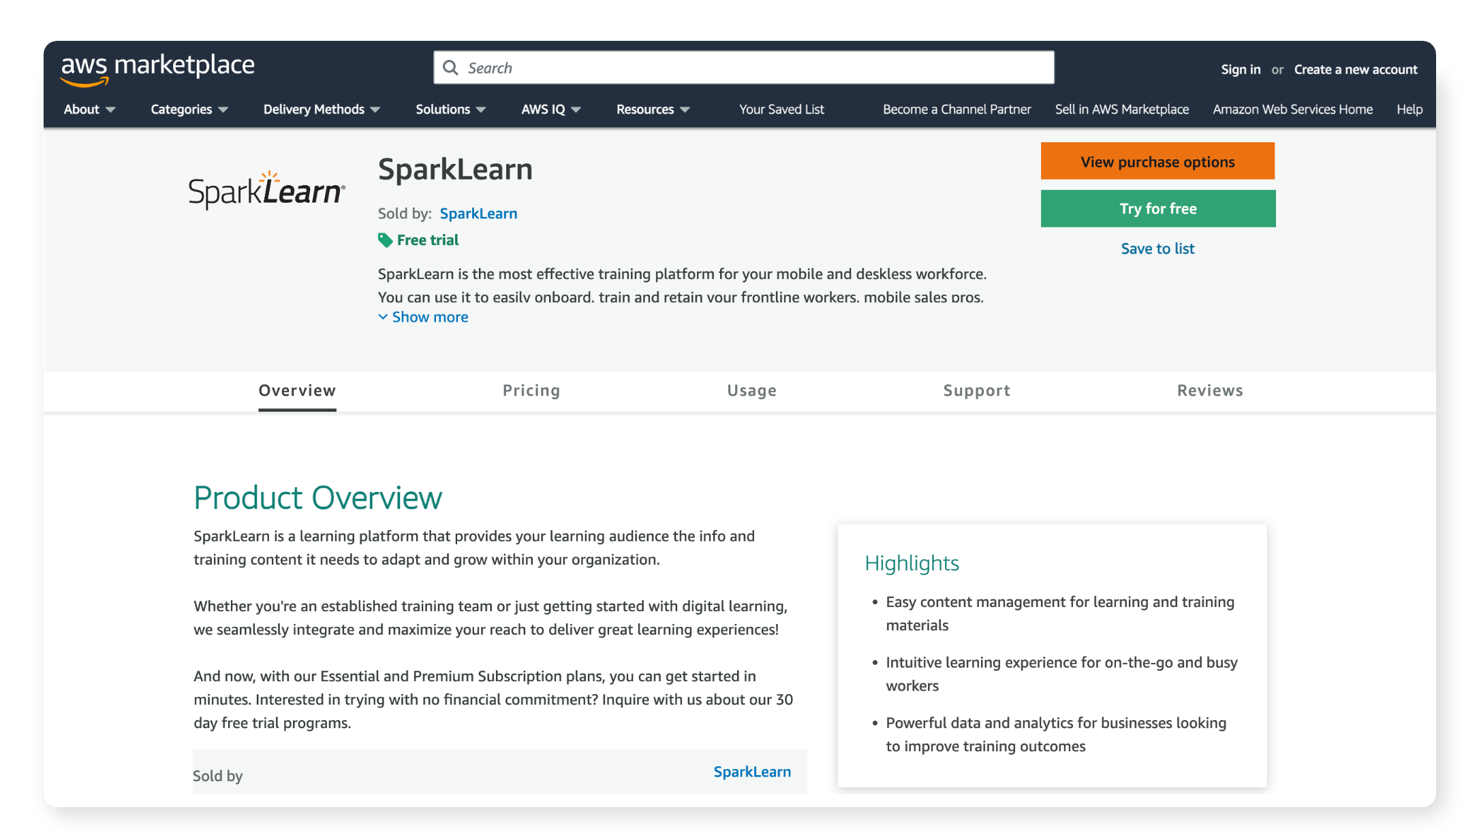Select the Support tab
The image size is (1479, 835).
[x=976, y=391]
